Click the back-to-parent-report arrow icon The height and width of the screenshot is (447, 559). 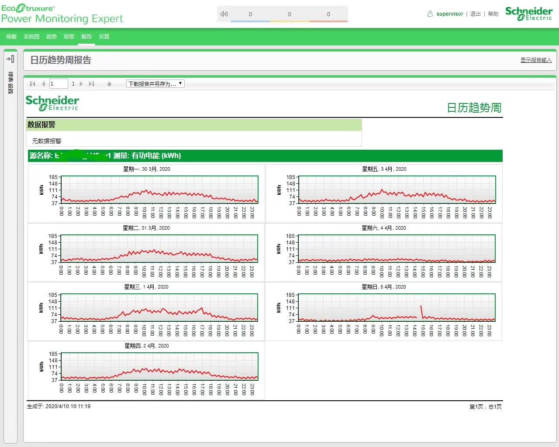click(109, 84)
